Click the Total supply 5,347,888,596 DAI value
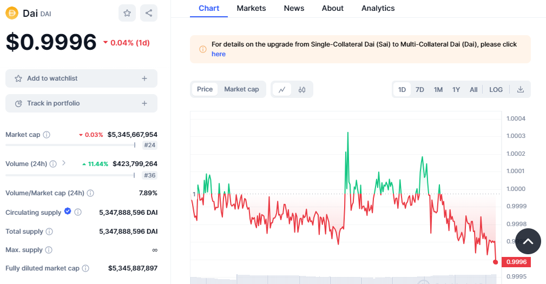Screen dimensions: 546x284 coord(128,232)
